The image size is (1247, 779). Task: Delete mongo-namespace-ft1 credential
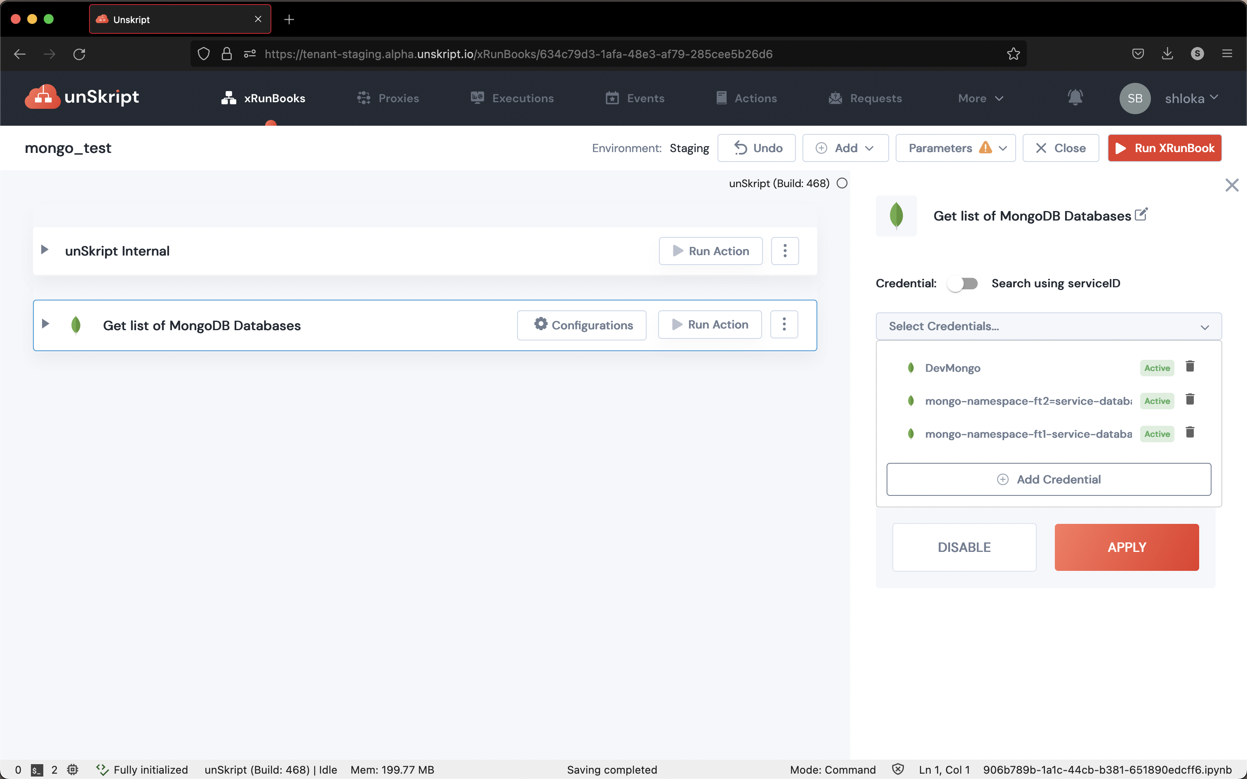pyautogui.click(x=1190, y=432)
